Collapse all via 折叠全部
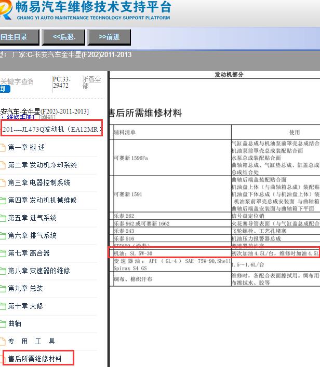This screenshot has height=367, width=320. (91, 82)
